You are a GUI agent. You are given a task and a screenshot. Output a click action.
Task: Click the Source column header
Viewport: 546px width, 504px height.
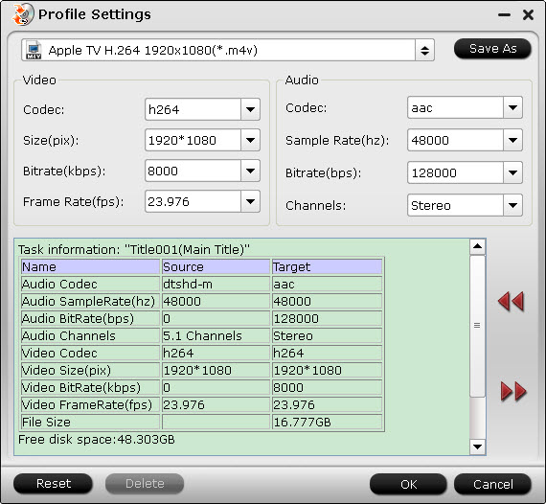tap(216, 266)
